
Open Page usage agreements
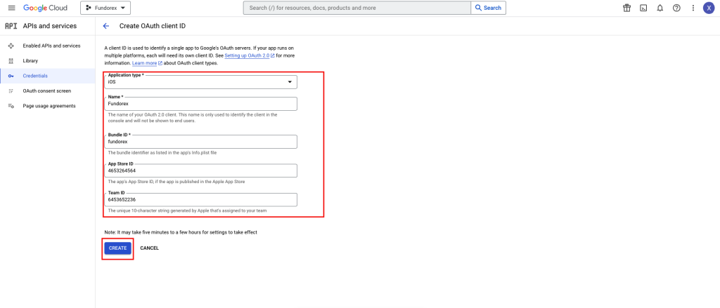(49, 106)
